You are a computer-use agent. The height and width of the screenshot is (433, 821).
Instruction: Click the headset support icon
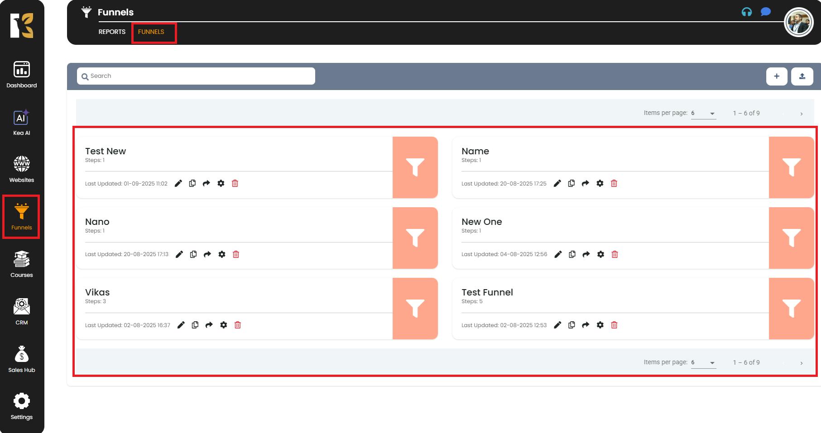pyautogui.click(x=746, y=12)
